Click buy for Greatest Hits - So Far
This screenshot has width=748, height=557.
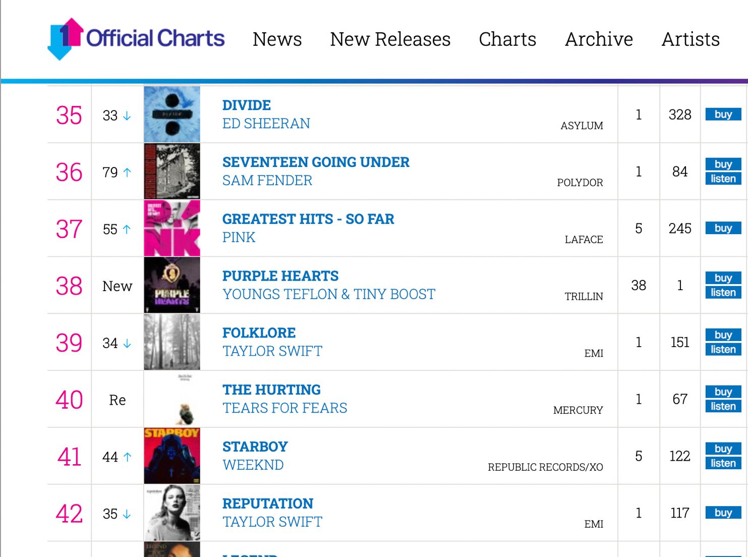723,228
